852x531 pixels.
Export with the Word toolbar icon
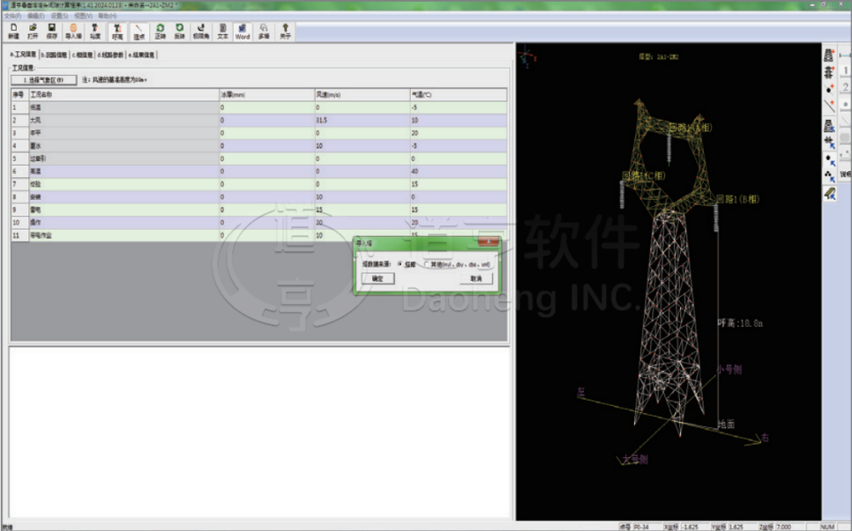pos(242,31)
